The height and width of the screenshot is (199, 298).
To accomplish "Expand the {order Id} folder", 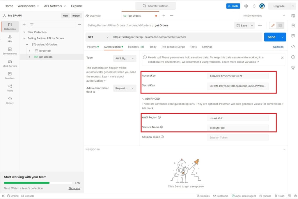I will point(29,51).
